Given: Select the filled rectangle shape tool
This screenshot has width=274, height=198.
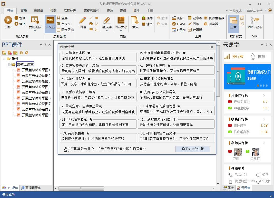Looking at the screenshot, I should point(91,29).
